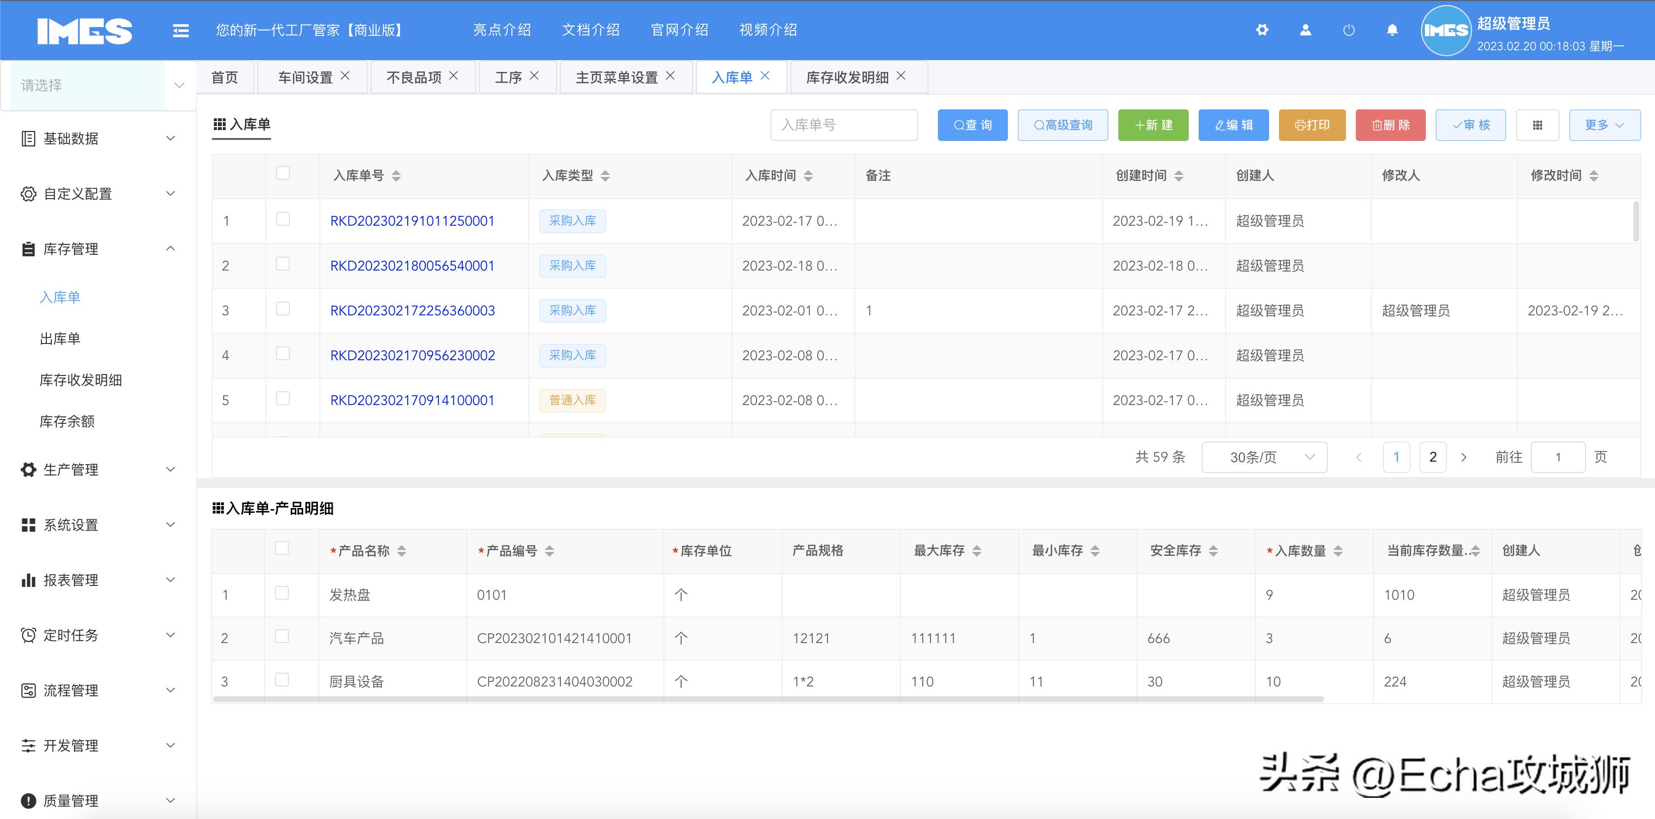
Task: Open the 更多 dropdown menu
Action: point(1604,125)
